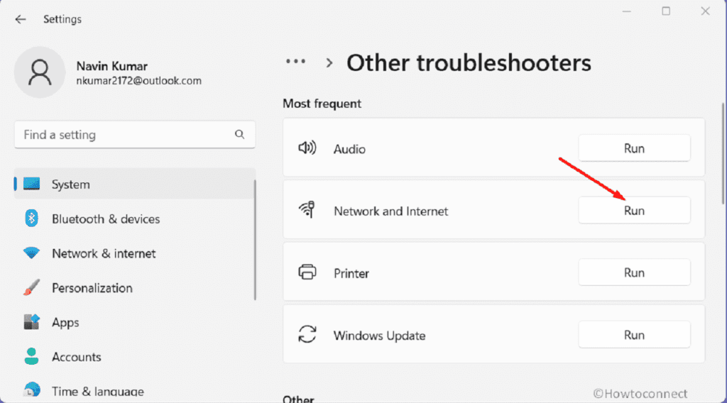The width and height of the screenshot is (727, 403).
Task: Click the Printer row label
Action: tap(351, 273)
